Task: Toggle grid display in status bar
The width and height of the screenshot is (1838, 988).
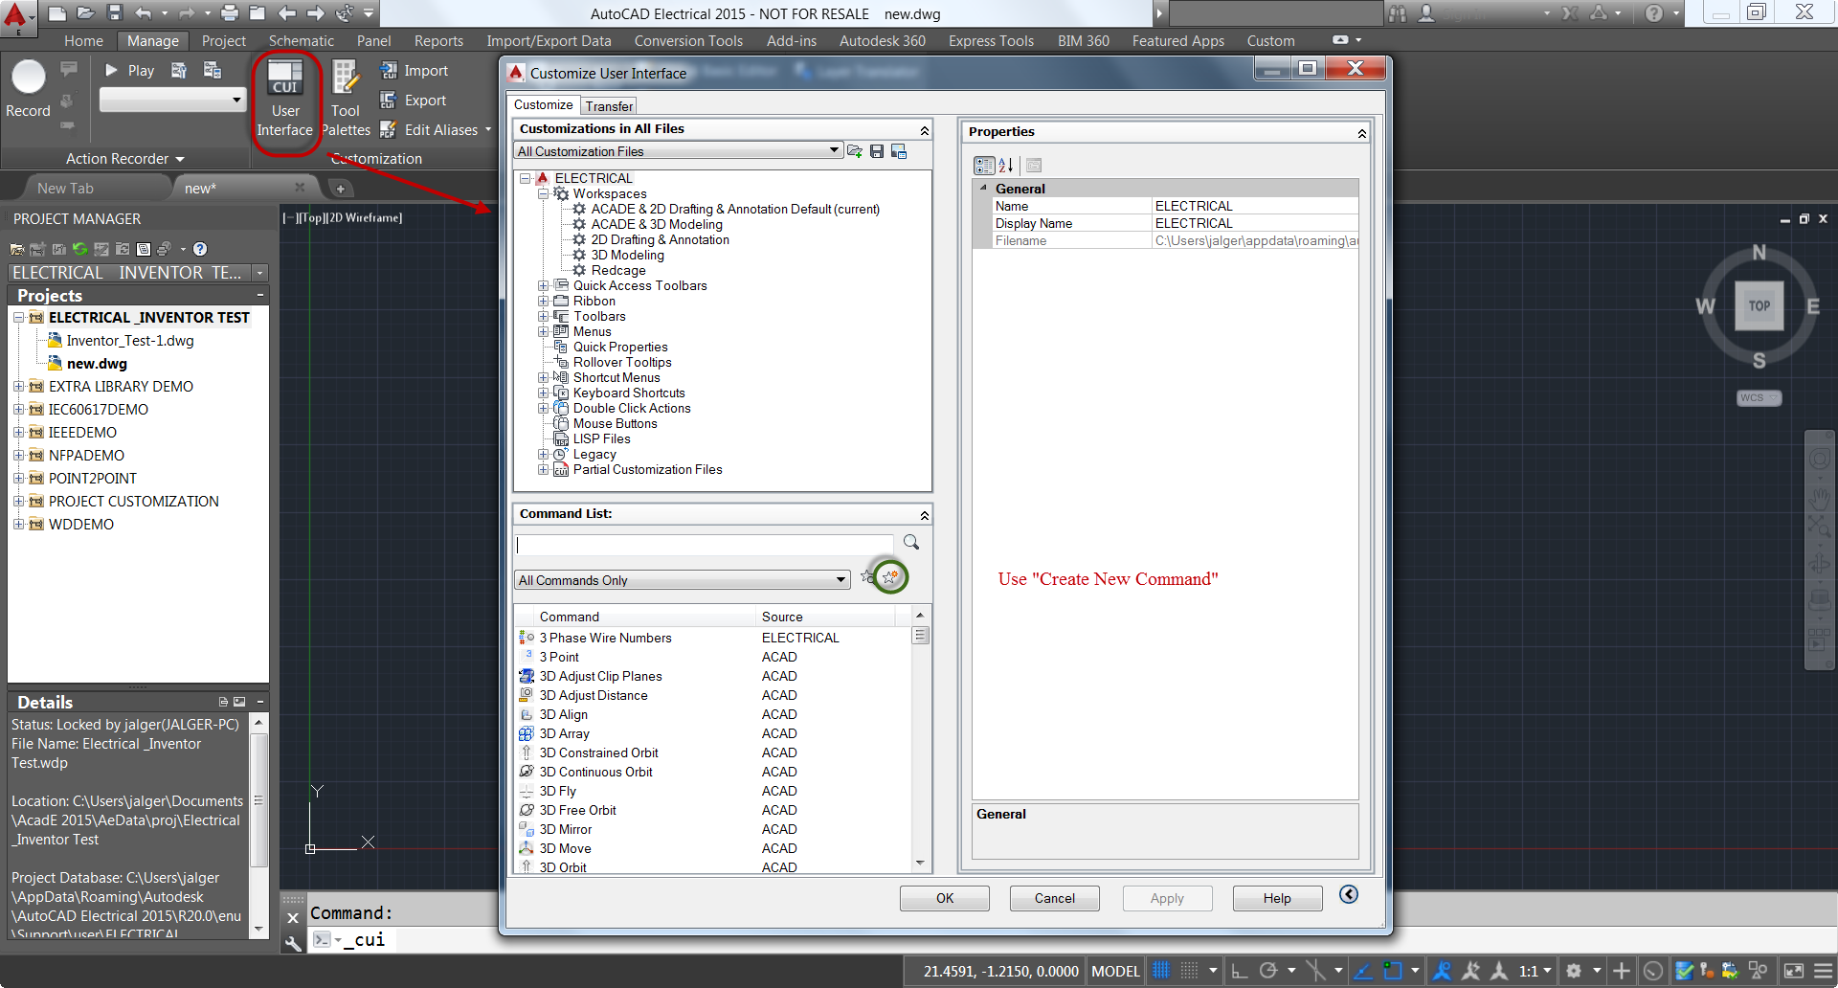Action: click(1161, 971)
